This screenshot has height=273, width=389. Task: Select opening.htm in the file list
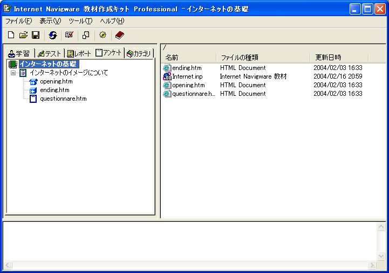click(188, 85)
